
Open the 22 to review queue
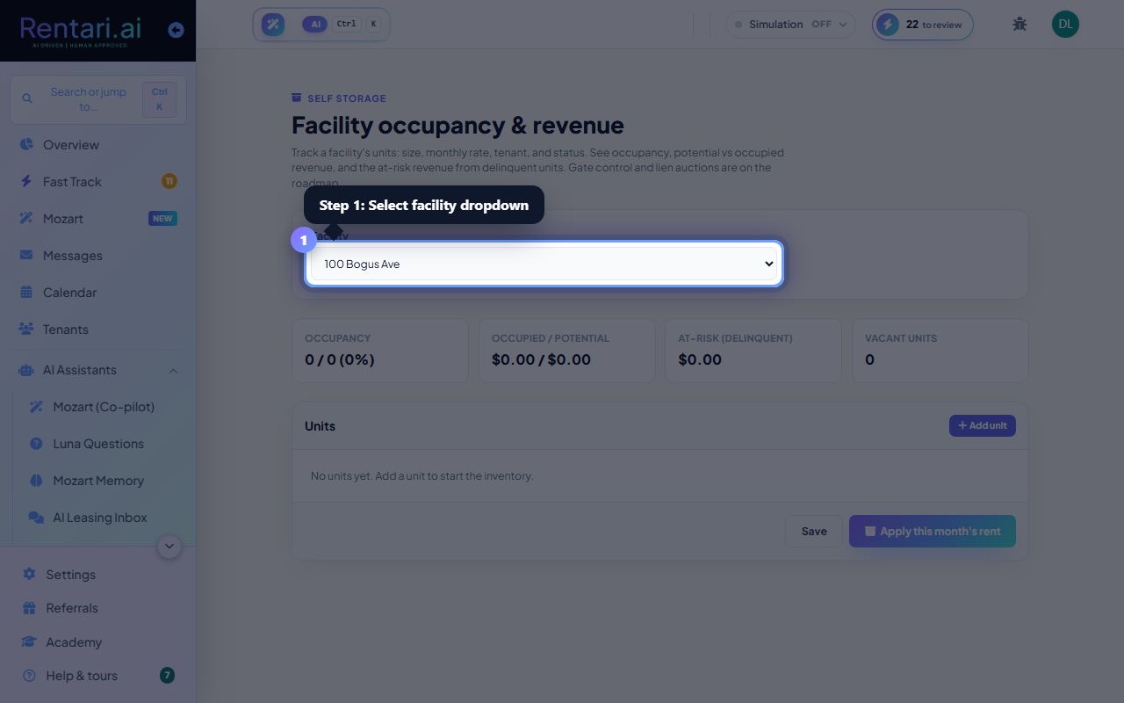click(923, 24)
